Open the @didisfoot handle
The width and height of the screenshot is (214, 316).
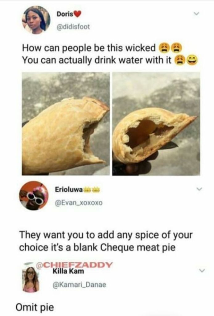(x=73, y=27)
